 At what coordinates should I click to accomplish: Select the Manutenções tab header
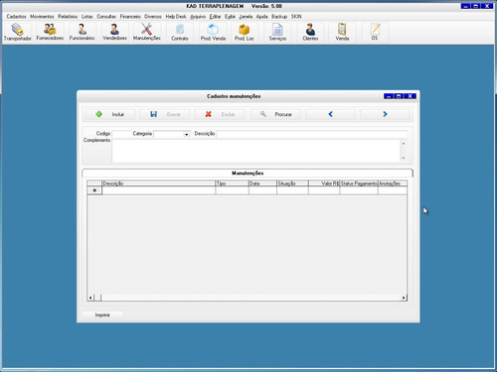pos(248,173)
